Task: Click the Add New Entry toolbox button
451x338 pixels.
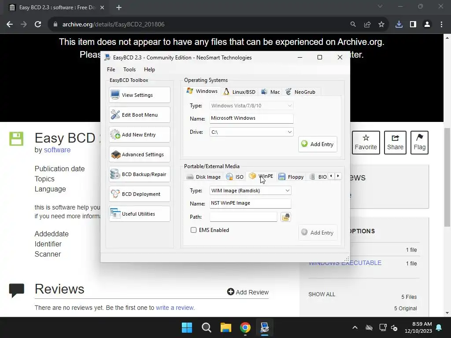Action: point(140,135)
